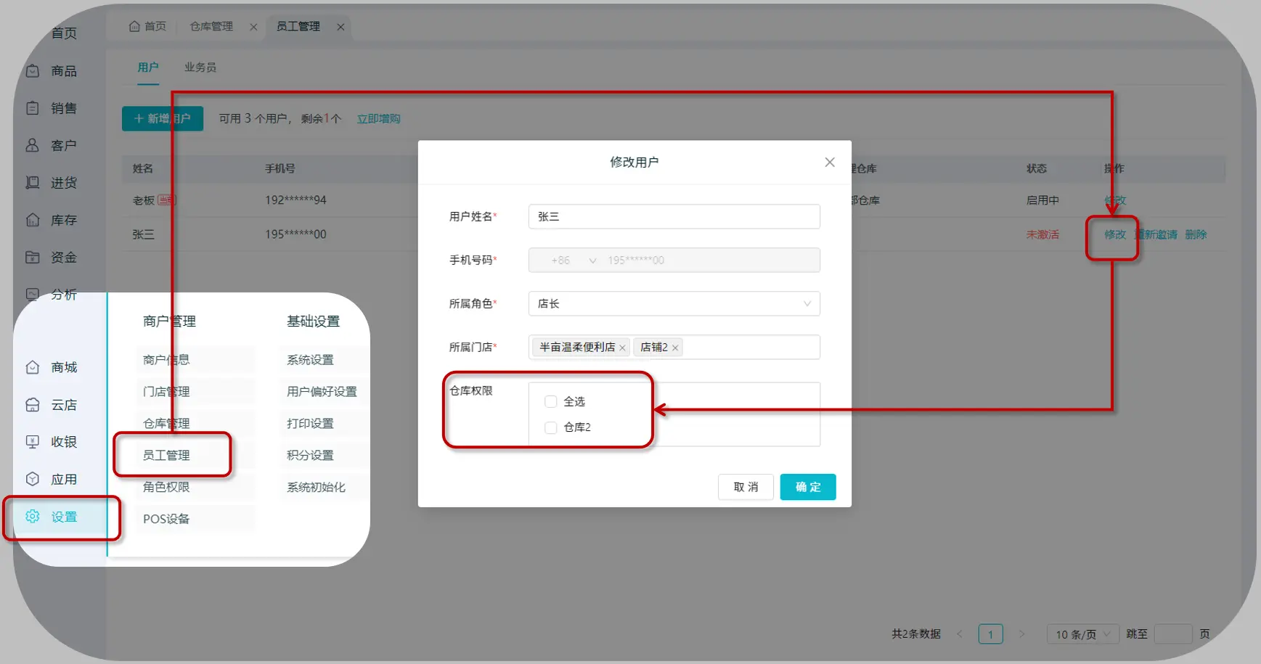Open the 10 条/页 page size dropdown
The width and height of the screenshot is (1261, 664).
[x=1082, y=634]
